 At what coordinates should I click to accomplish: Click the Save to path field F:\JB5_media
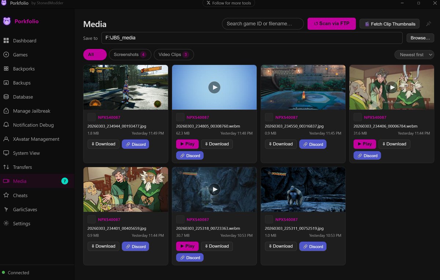pyautogui.click(x=252, y=38)
